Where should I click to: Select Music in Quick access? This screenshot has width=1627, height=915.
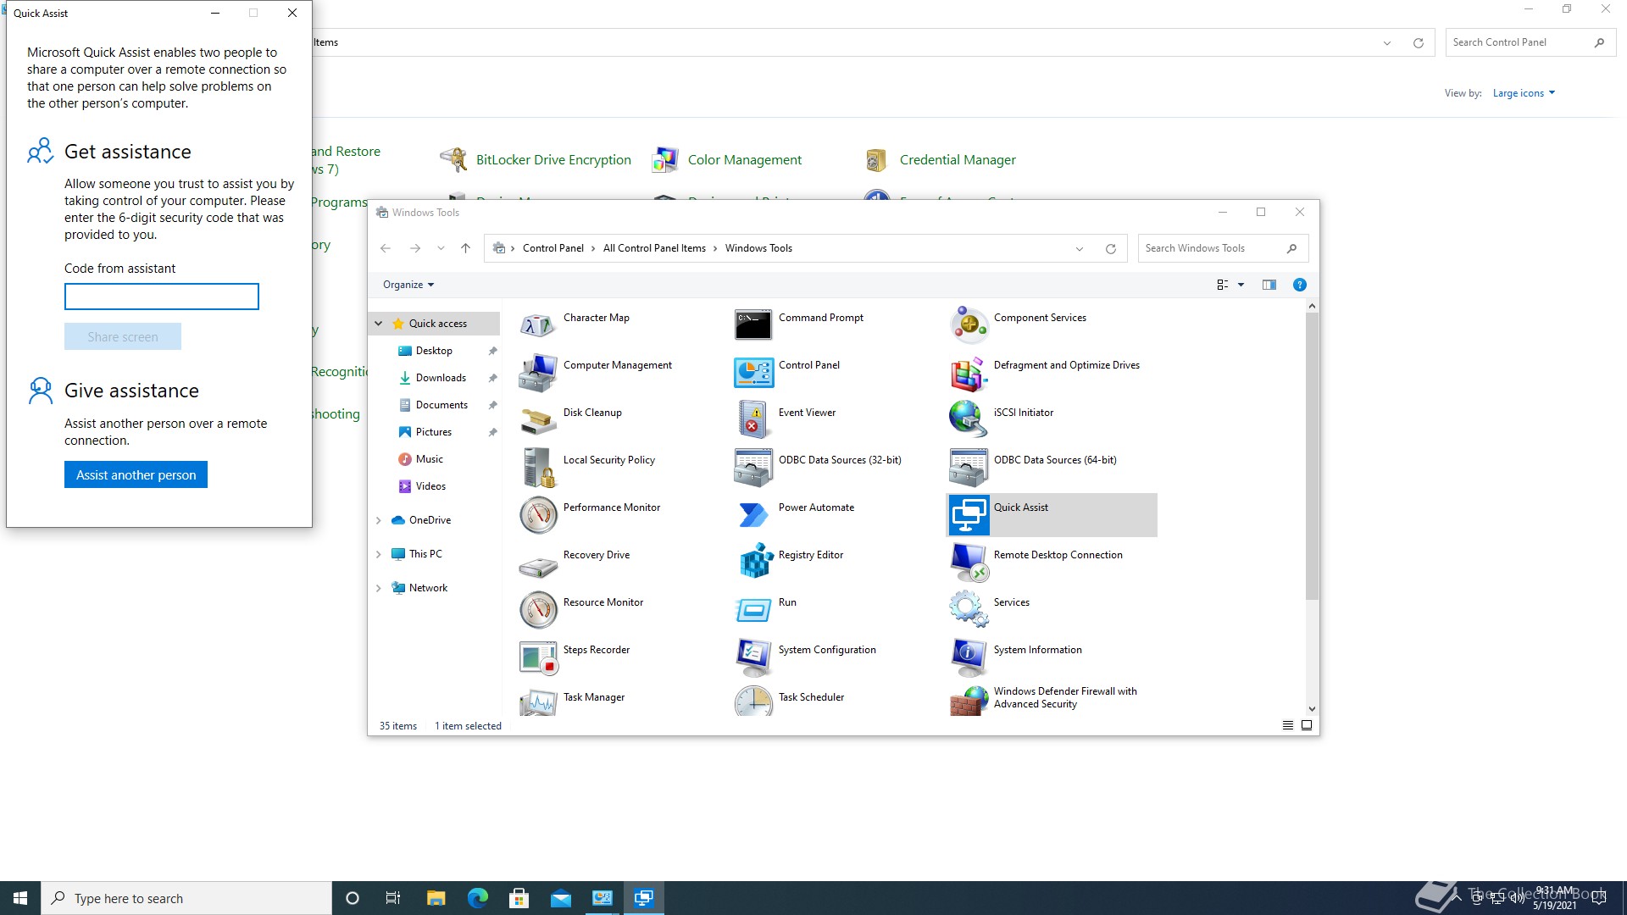tap(430, 459)
